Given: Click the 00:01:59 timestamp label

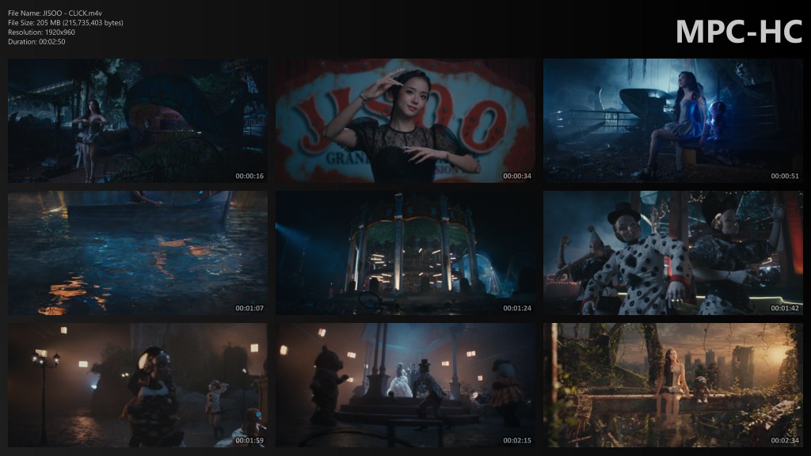Looking at the screenshot, I should click(x=249, y=440).
